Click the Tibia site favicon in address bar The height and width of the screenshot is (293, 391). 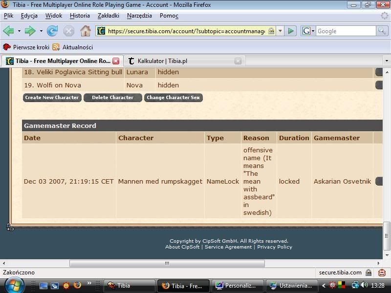101,31
